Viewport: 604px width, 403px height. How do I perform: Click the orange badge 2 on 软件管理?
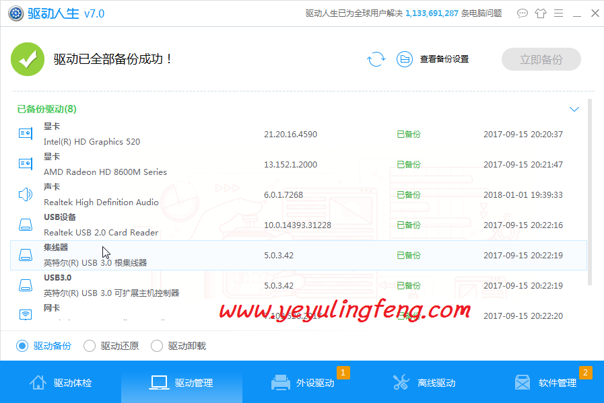click(586, 373)
